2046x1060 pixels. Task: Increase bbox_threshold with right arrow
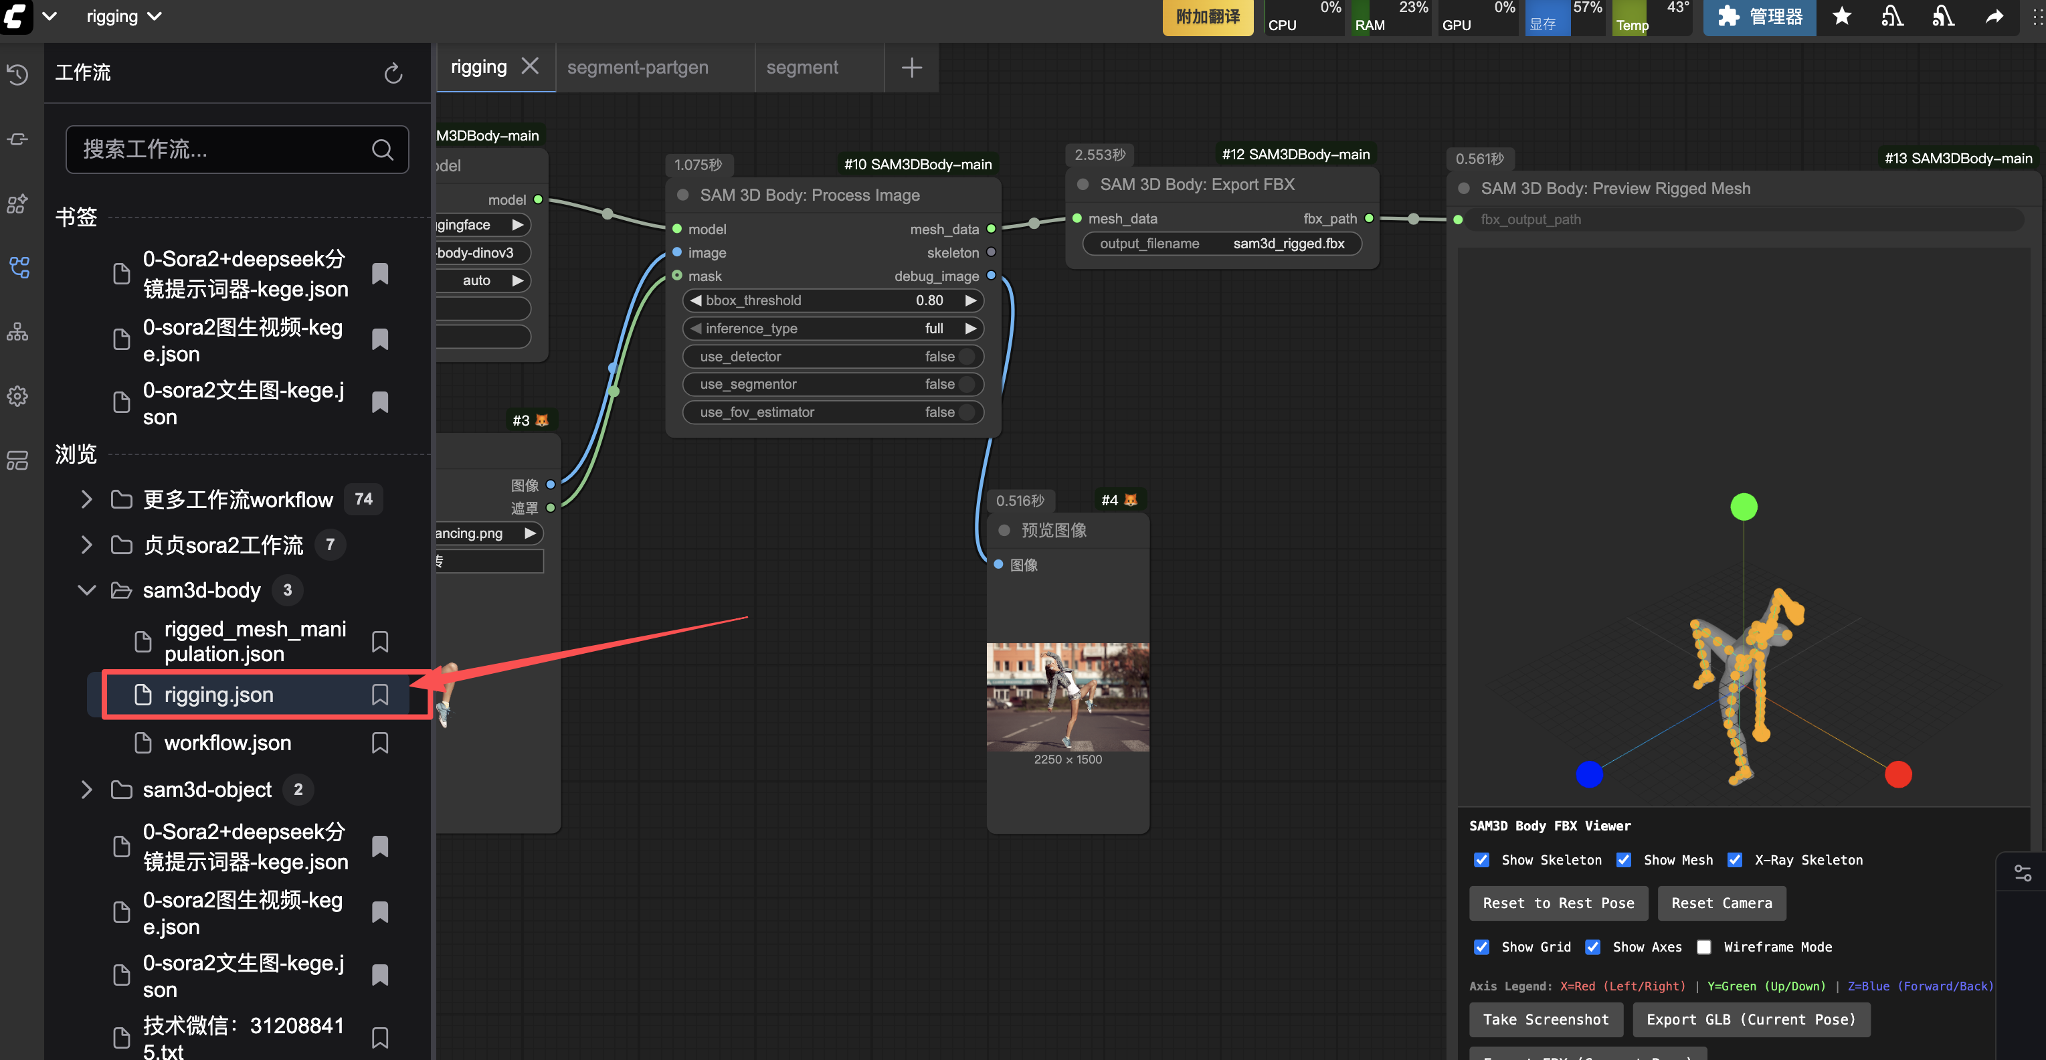click(x=969, y=300)
